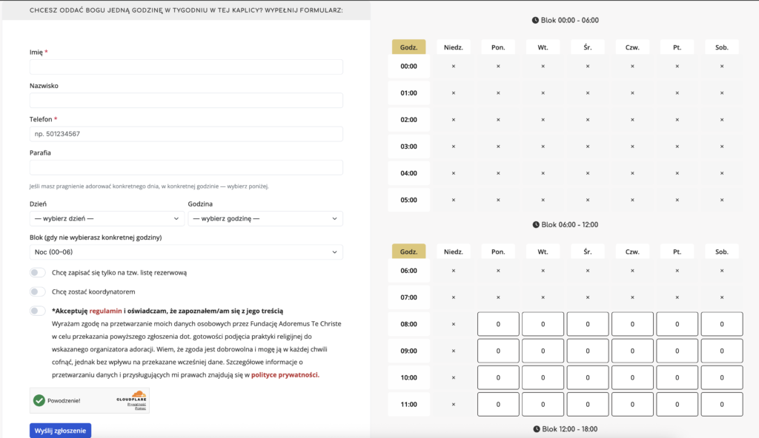Click the Cloudflare logo in the captcha widget

[132, 397]
